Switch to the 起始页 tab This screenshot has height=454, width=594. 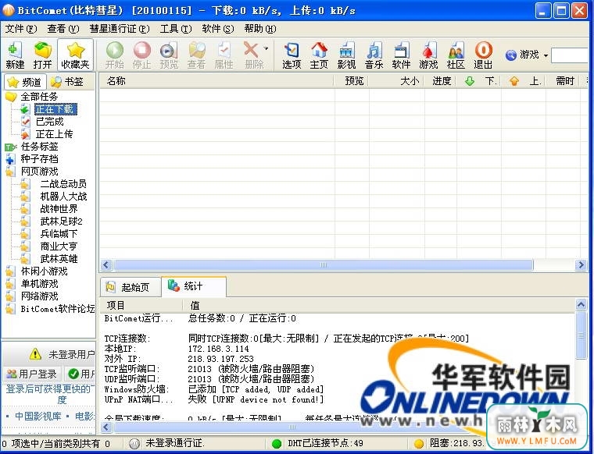click(131, 288)
